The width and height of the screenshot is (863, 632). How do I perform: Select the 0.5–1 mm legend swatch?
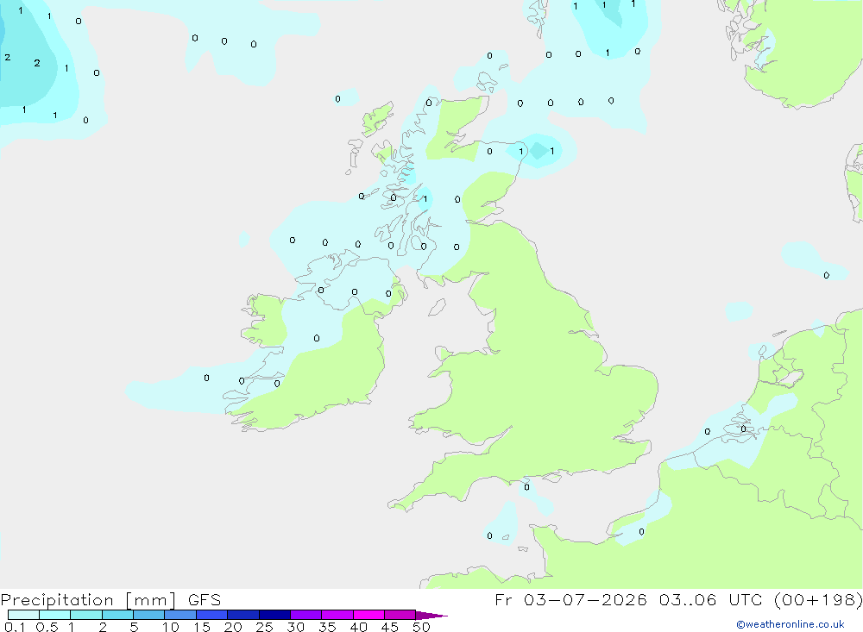point(55,615)
